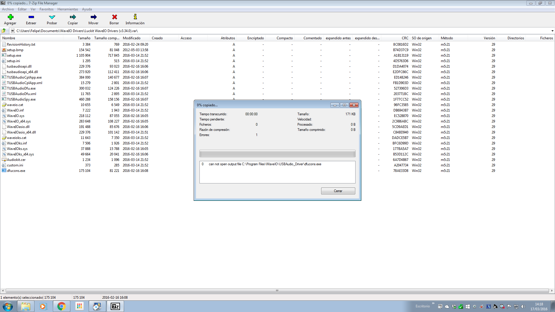Open the Favoritos menu
Image resolution: width=555 pixels, height=312 pixels.
(x=47, y=9)
